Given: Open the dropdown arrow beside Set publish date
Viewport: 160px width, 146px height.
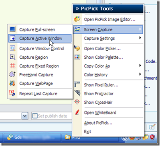Looking at the screenshot, I should 25,116.
